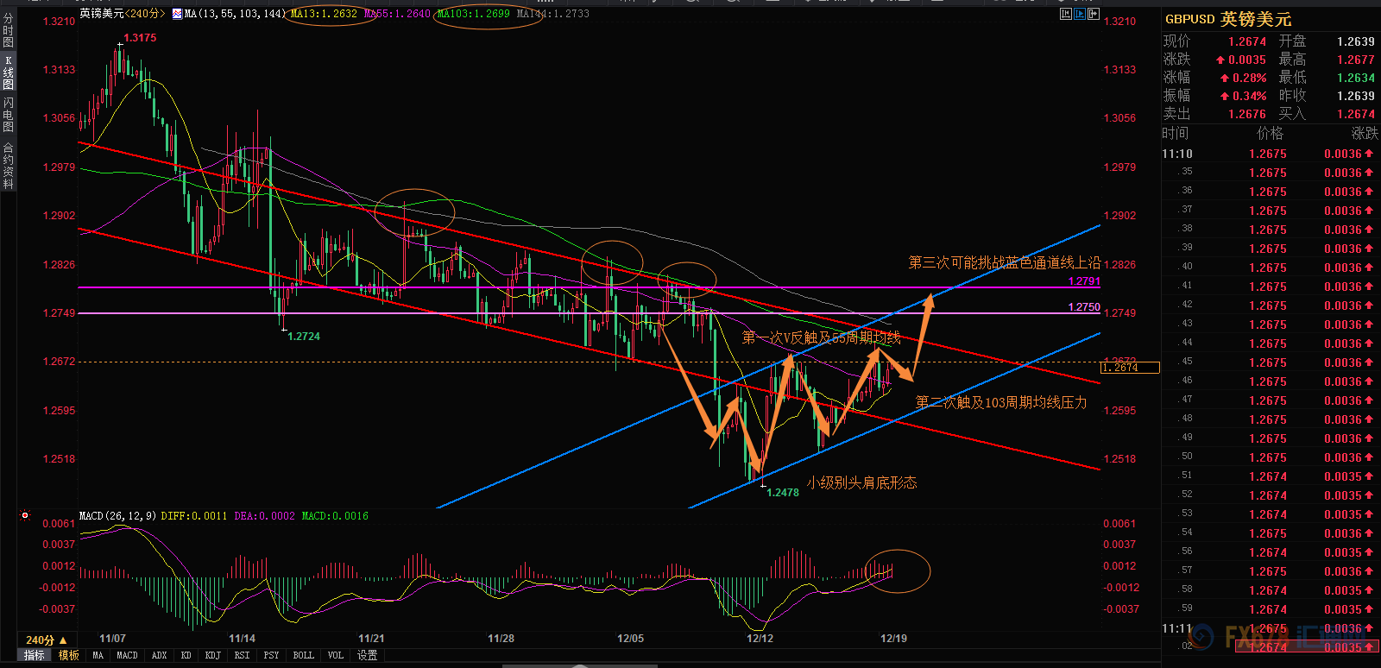
Task: Click the MA indicator chart icon
Action: click(177, 14)
